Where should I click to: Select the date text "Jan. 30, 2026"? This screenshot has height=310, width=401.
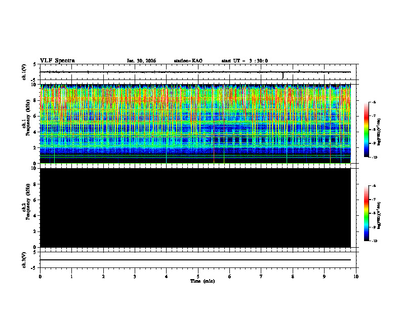tap(141, 61)
